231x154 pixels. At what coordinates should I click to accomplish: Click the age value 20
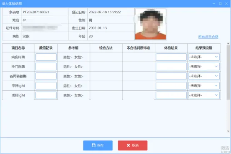click(x=91, y=36)
